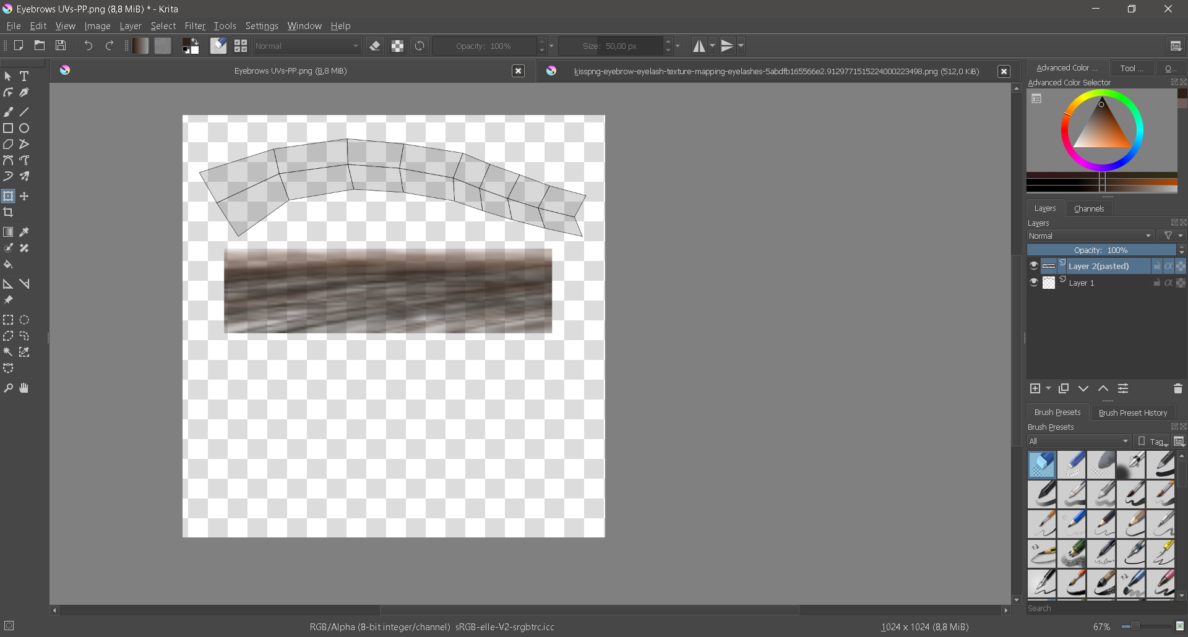Switch to Brush Preset History tab
Image resolution: width=1188 pixels, height=637 pixels.
(1133, 413)
